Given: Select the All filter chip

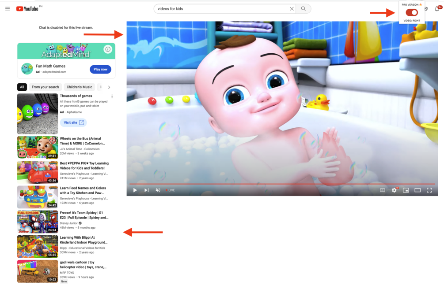Looking at the screenshot, I should click(22, 87).
